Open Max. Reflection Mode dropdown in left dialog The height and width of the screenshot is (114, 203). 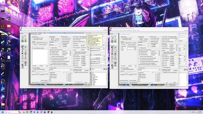click(67, 53)
